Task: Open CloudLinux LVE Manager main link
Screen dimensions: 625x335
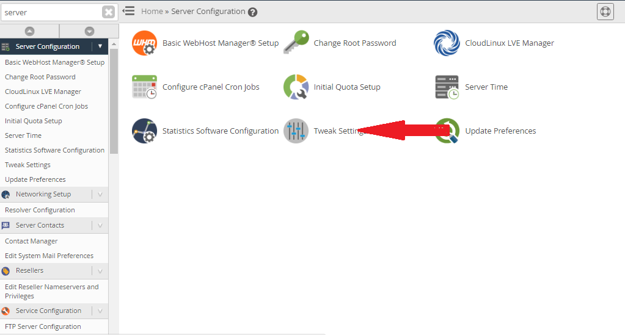Action: pyautogui.click(x=510, y=43)
